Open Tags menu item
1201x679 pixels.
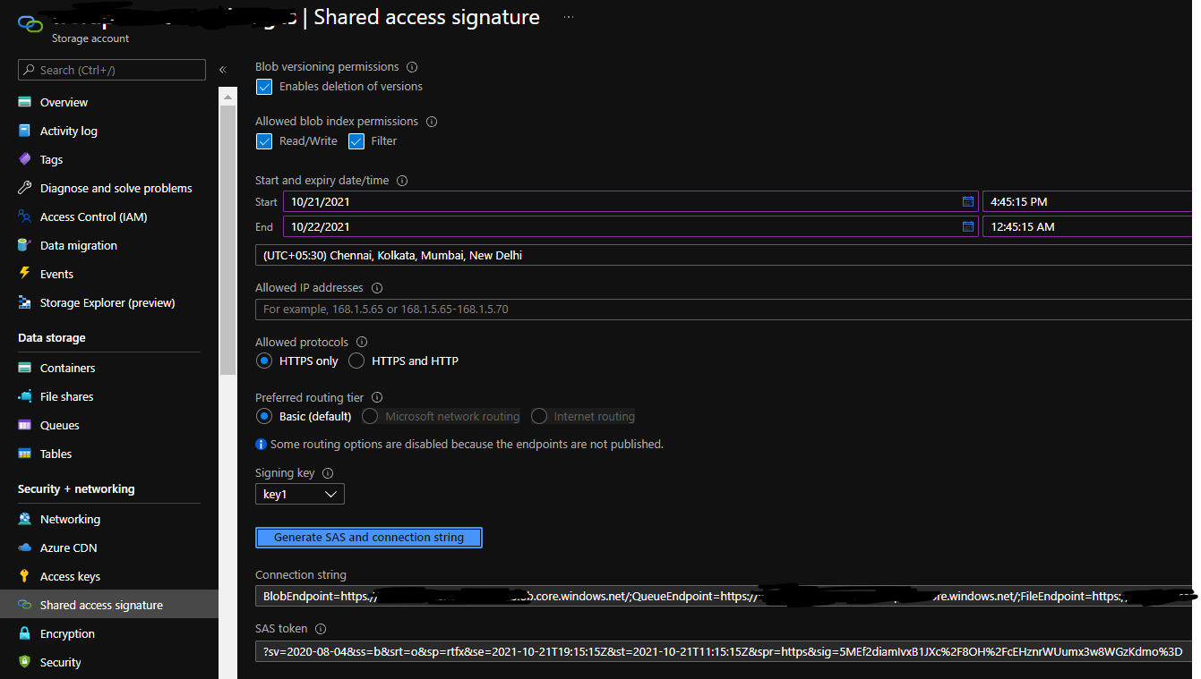coord(51,159)
